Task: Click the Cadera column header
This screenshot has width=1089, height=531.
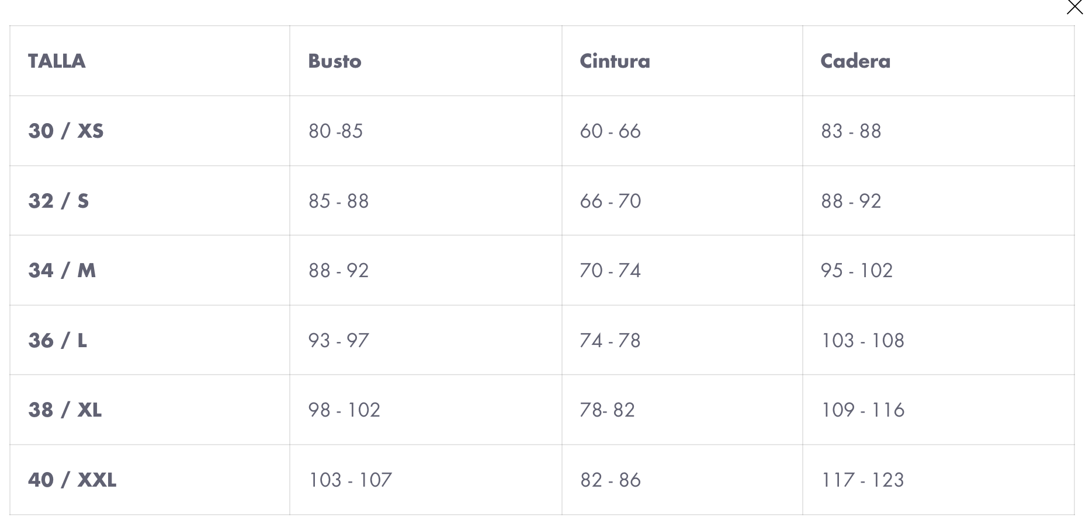Action: [855, 61]
